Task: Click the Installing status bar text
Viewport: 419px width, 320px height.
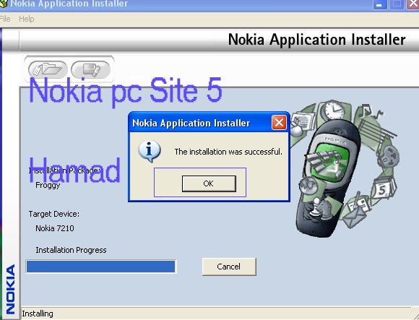Action: click(x=38, y=313)
